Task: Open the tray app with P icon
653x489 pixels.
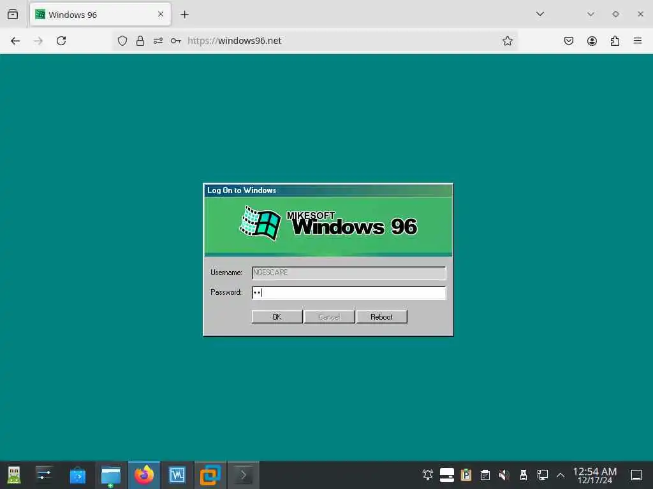Action: tap(466, 475)
